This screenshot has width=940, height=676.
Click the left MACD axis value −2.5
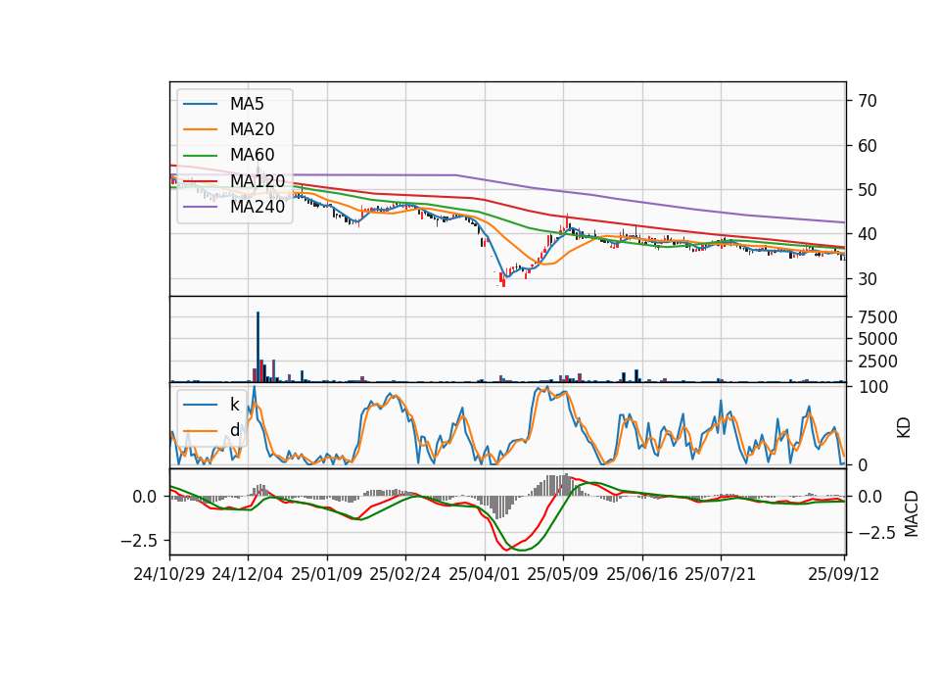138,541
